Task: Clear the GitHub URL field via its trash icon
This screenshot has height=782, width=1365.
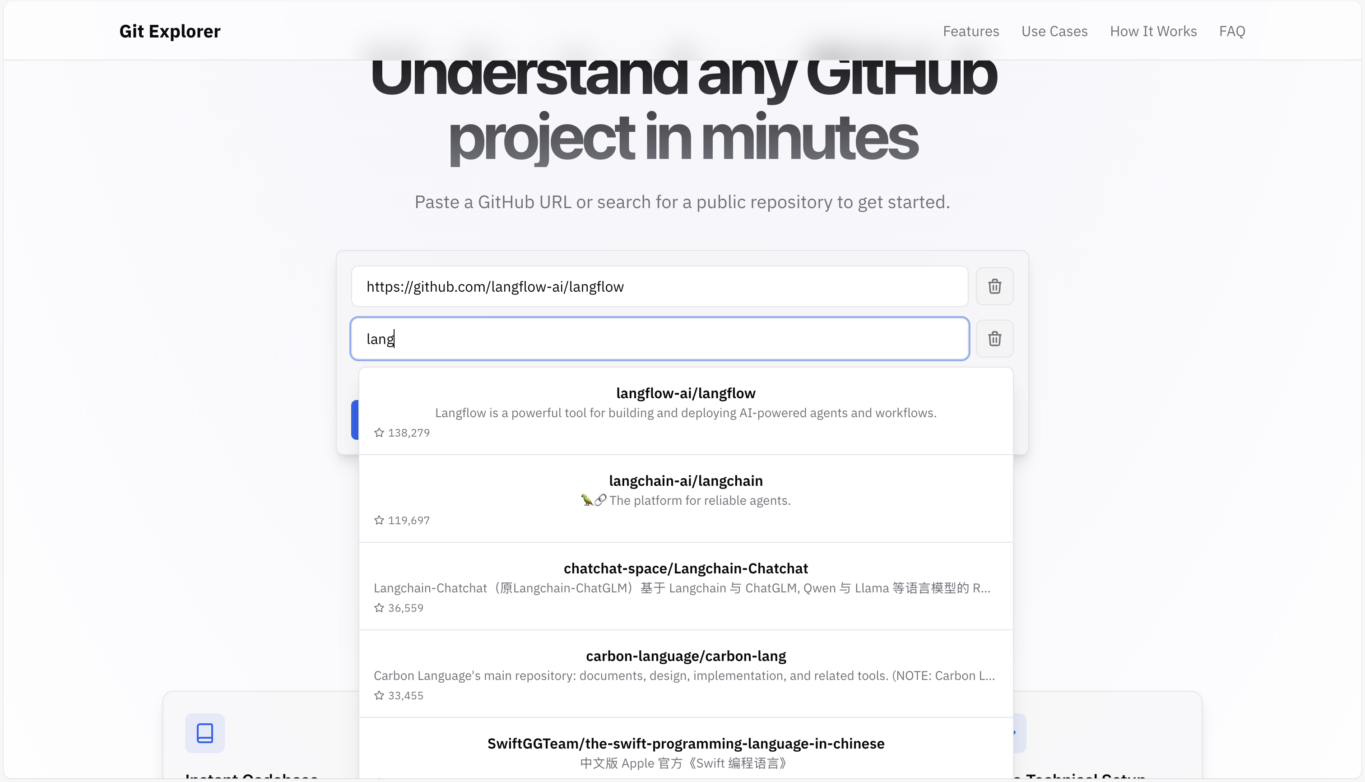Action: click(994, 286)
